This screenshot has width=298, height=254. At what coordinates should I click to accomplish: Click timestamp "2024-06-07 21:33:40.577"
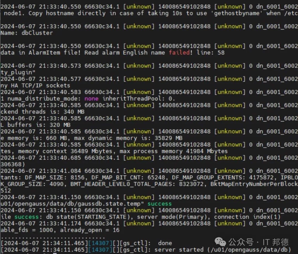[41, 79]
